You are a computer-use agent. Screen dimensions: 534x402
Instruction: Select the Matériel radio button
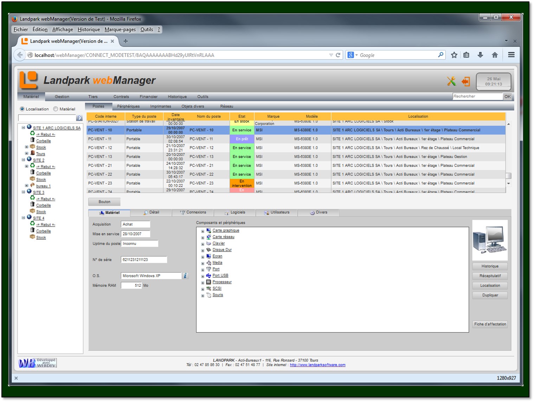56,109
